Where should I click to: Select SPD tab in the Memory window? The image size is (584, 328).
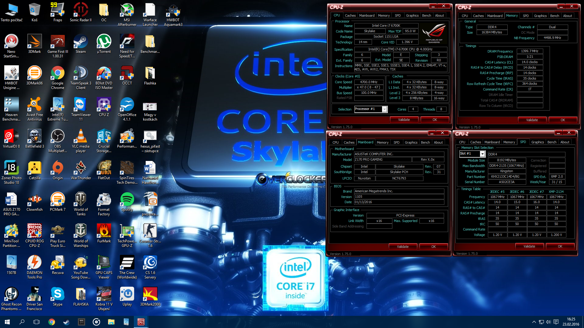[526, 16]
